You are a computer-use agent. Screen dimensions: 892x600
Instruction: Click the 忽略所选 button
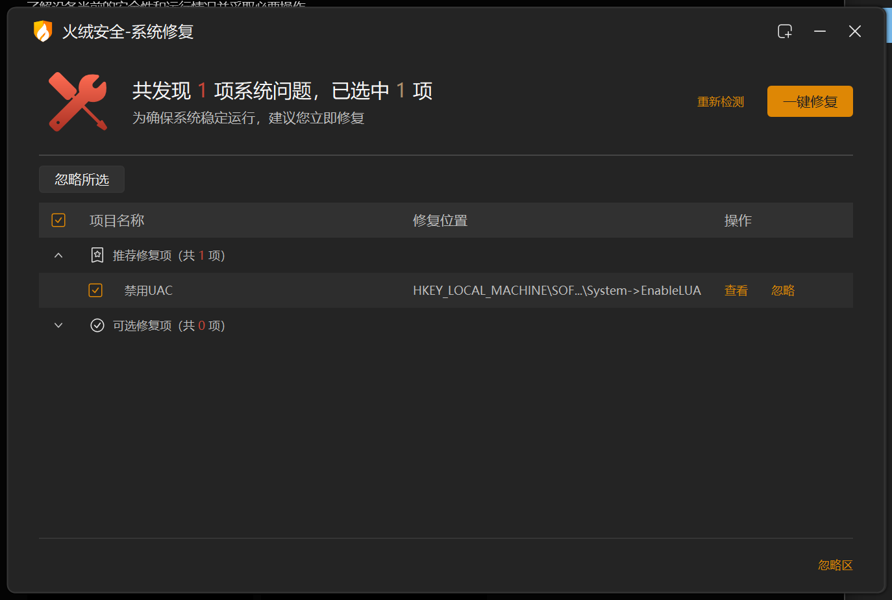coord(81,179)
